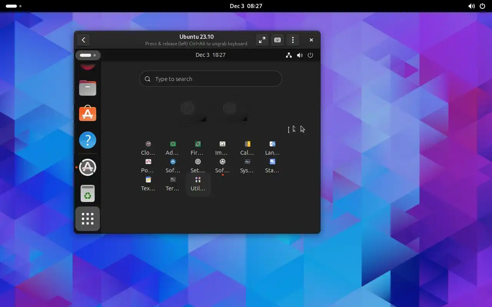
Task: Open the Text Editor (Tex...) app
Action: (x=148, y=184)
